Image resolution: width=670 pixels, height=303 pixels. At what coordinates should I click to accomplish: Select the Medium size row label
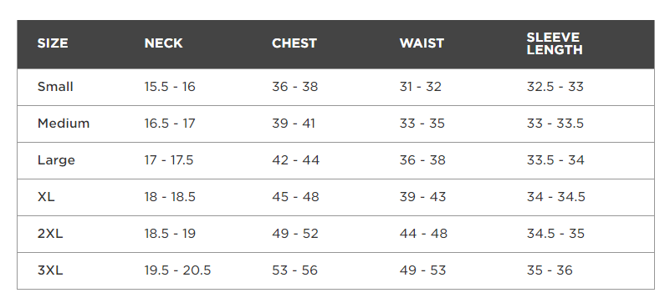pyautogui.click(x=64, y=124)
